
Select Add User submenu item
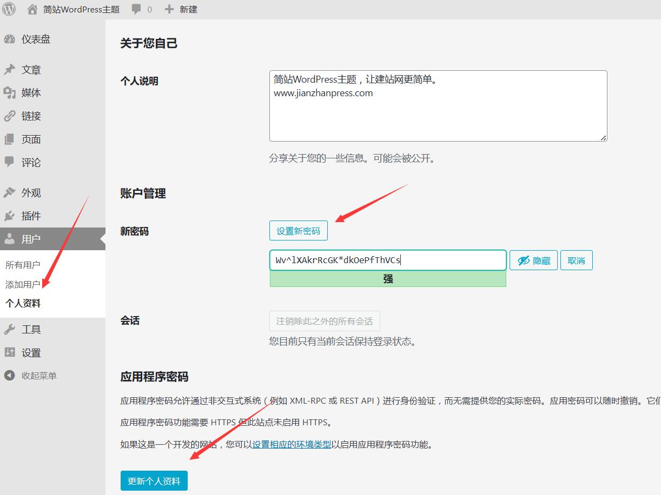[x=23, y=284]
